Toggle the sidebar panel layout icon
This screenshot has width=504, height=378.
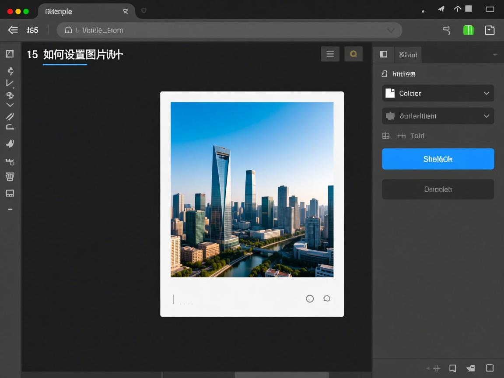click(x=383, y=55)
